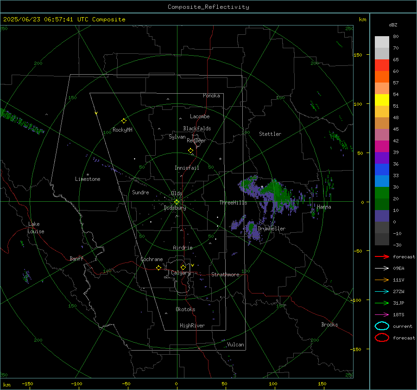Click the Banff town label

76,259
